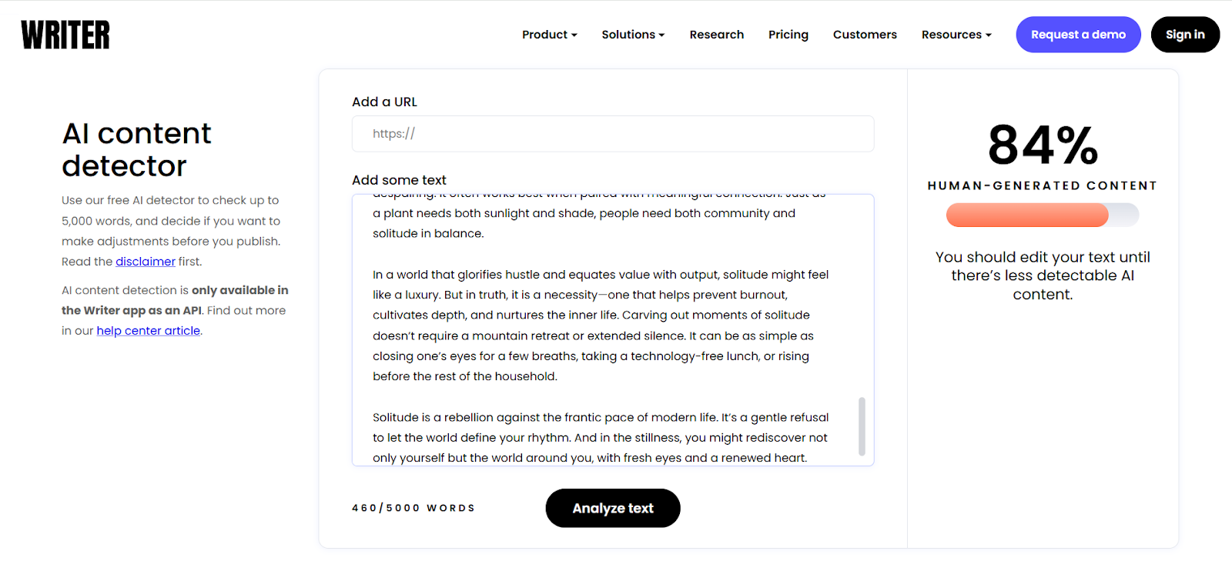Click the WRITER logo
This screenshot has width=1232, height=561.
65,35
